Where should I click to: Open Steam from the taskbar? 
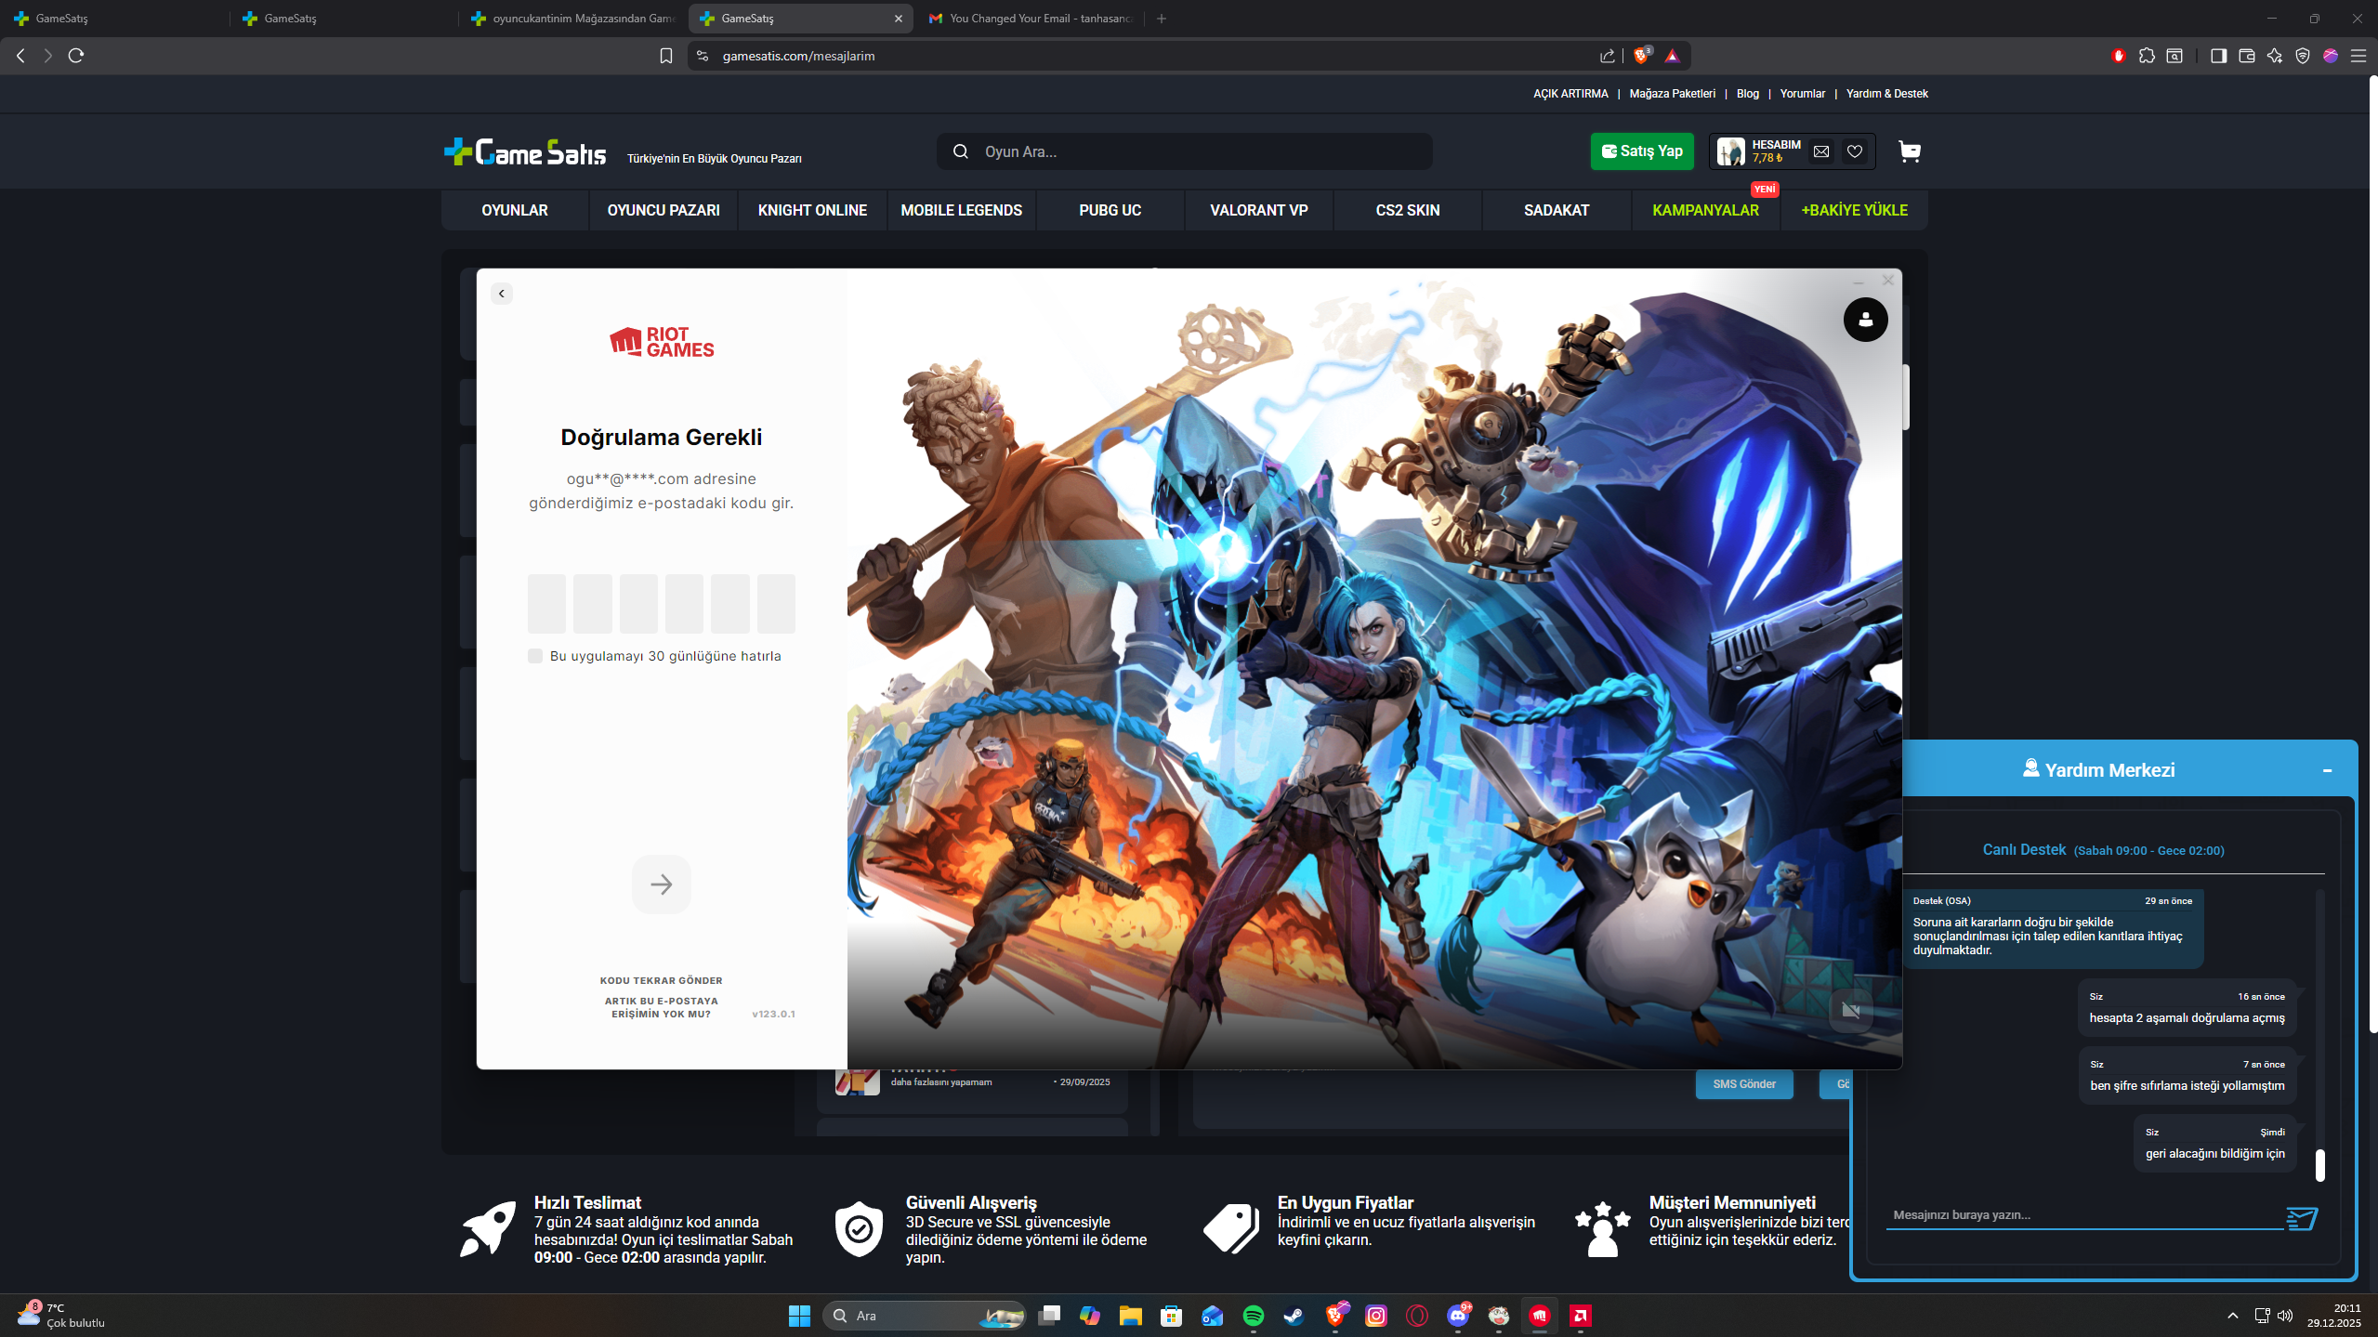pyautogui.click(x=1294, y=1316)
